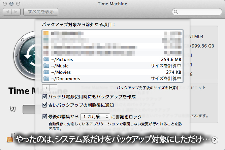Click the Time Machine clock icon
Viewport: 225px width, 150px height.
tap(25, 55)
